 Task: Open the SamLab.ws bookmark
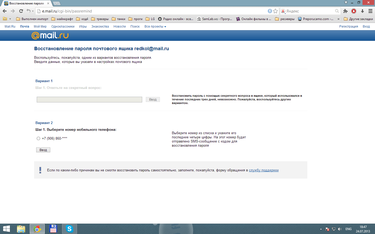click(x=215, y=19)
